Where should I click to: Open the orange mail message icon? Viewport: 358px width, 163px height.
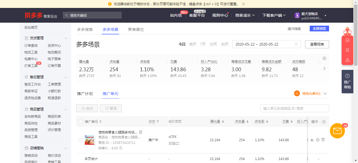(x=338, y=131)
